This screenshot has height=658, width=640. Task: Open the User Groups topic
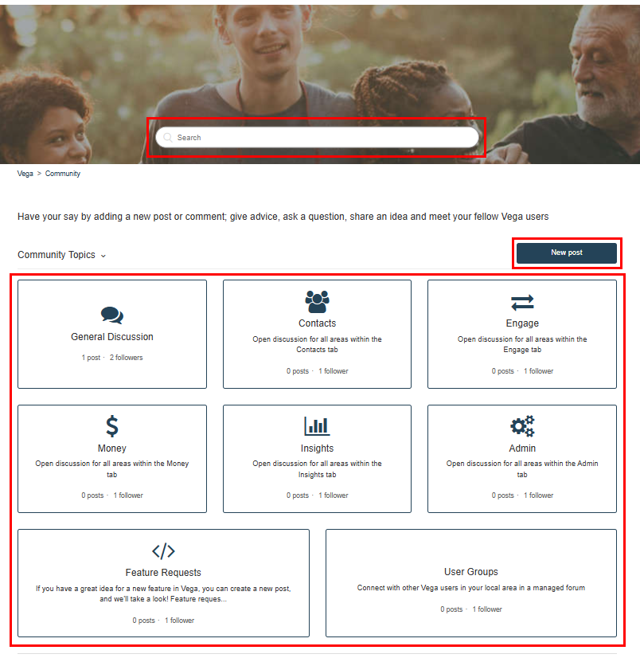(x=471, y=583)
